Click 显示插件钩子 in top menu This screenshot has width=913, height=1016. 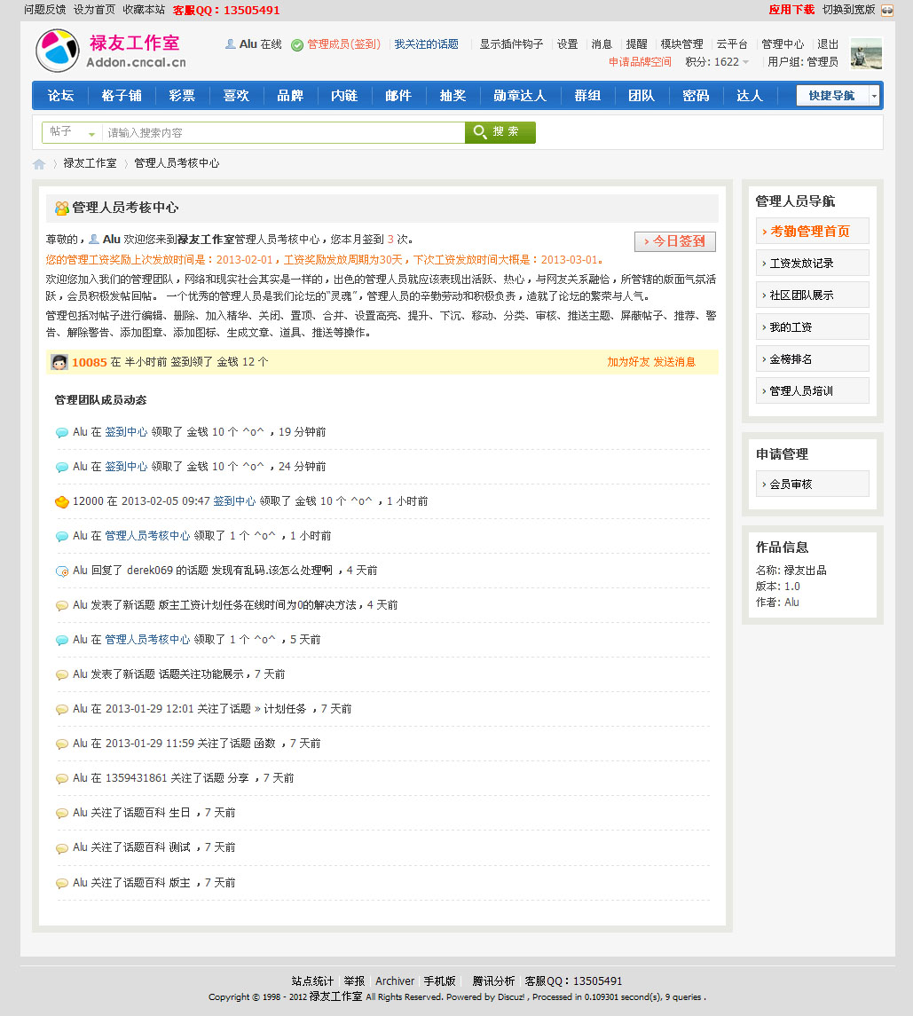(511, 44)
